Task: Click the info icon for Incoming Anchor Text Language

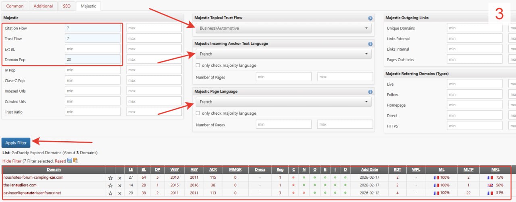Action: coord(370,44)
